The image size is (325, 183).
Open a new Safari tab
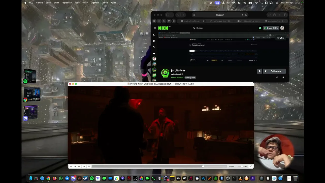pyautogui.click(x=280, y=15)
